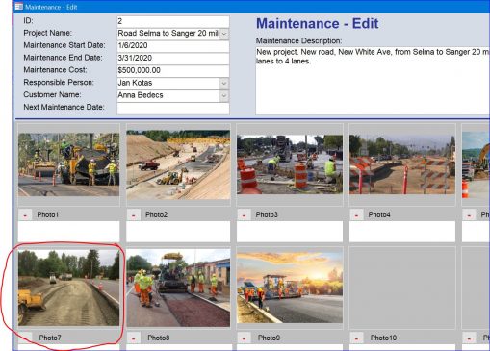The width and height of the screenshot is (490, 351).
Task: Select the Photo7 road grading thumbnail
Action: (68, 288)
